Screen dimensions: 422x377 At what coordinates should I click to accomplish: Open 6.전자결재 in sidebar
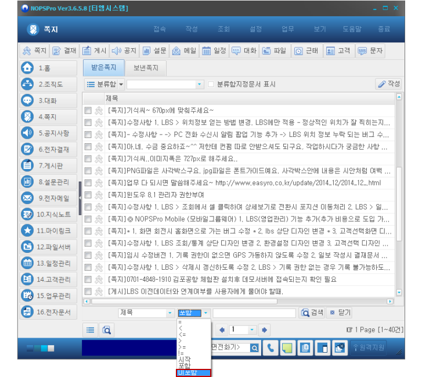[x=48, y=149]
